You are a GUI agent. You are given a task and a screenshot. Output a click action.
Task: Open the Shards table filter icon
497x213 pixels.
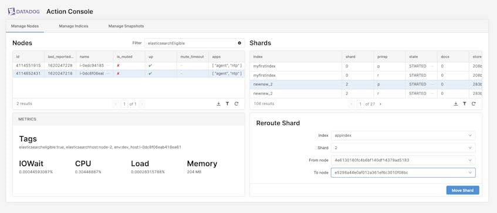pos(464,104)
